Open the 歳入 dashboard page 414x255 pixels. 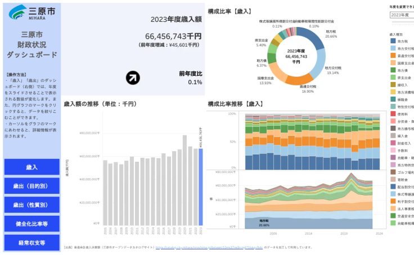click(x=31, y=167)
